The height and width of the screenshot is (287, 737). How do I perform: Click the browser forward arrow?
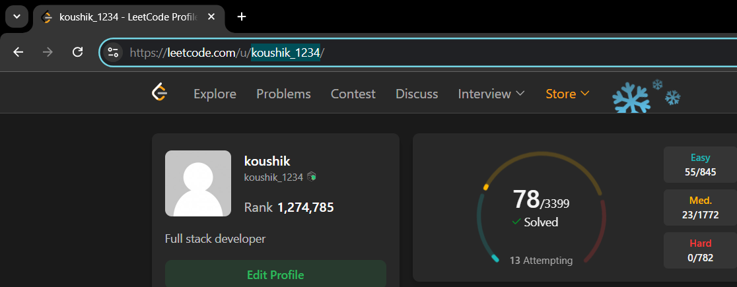click(48, 52)
